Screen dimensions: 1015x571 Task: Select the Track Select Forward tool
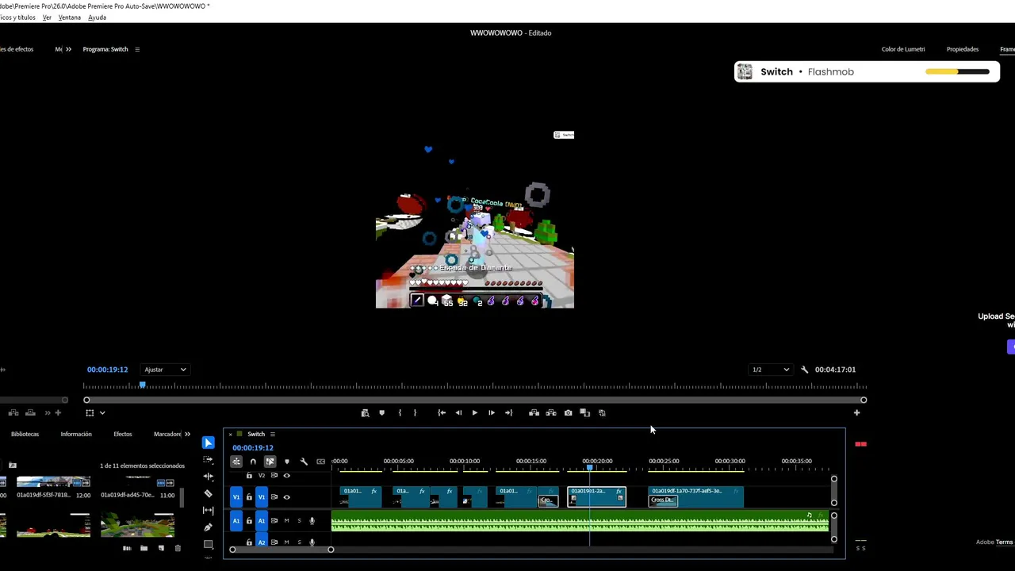pyautogui.click(x=209, y=460)
